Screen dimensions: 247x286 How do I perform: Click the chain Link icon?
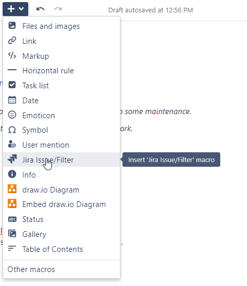12,40
